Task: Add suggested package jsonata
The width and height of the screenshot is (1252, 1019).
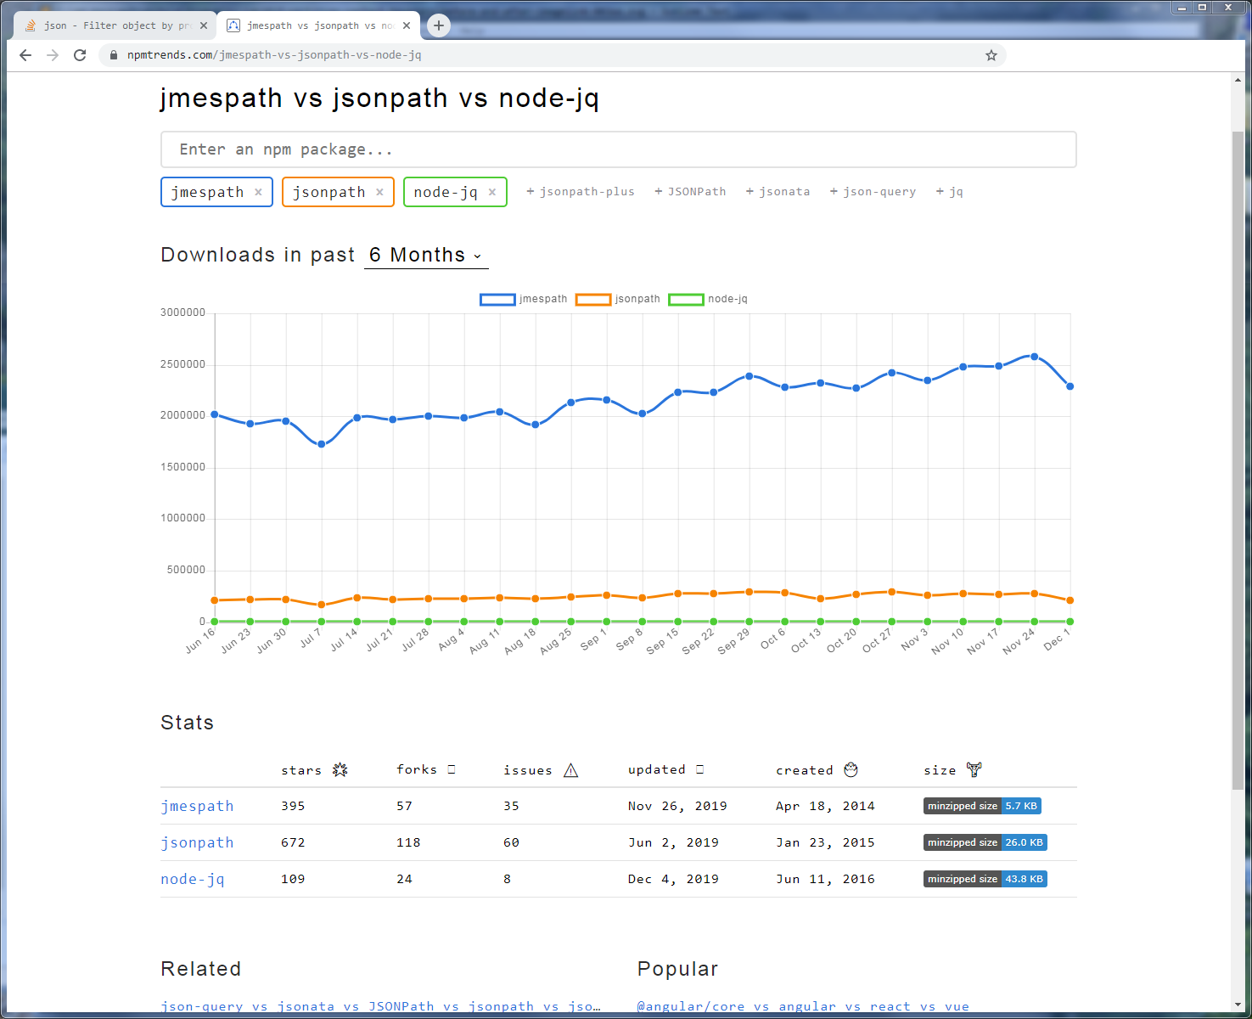Action: click(x=778, y=192)
